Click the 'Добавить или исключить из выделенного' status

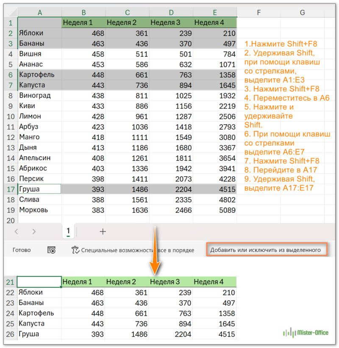click(x=265, y=250)
